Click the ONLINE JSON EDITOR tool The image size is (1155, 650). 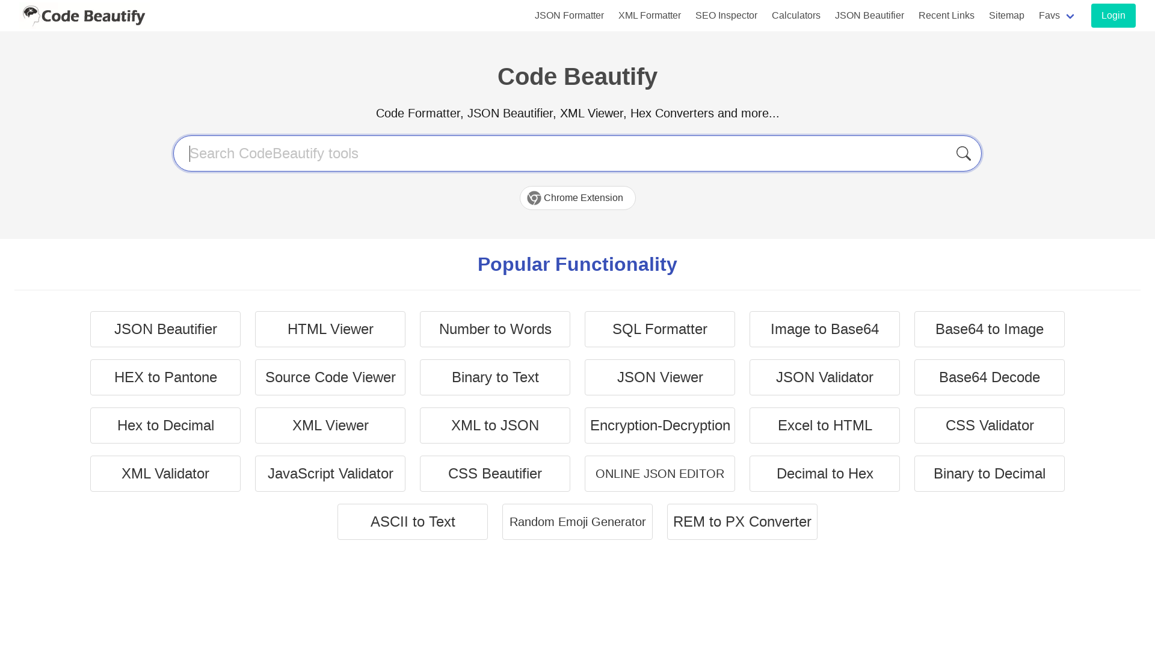click(x=660, y=473)
